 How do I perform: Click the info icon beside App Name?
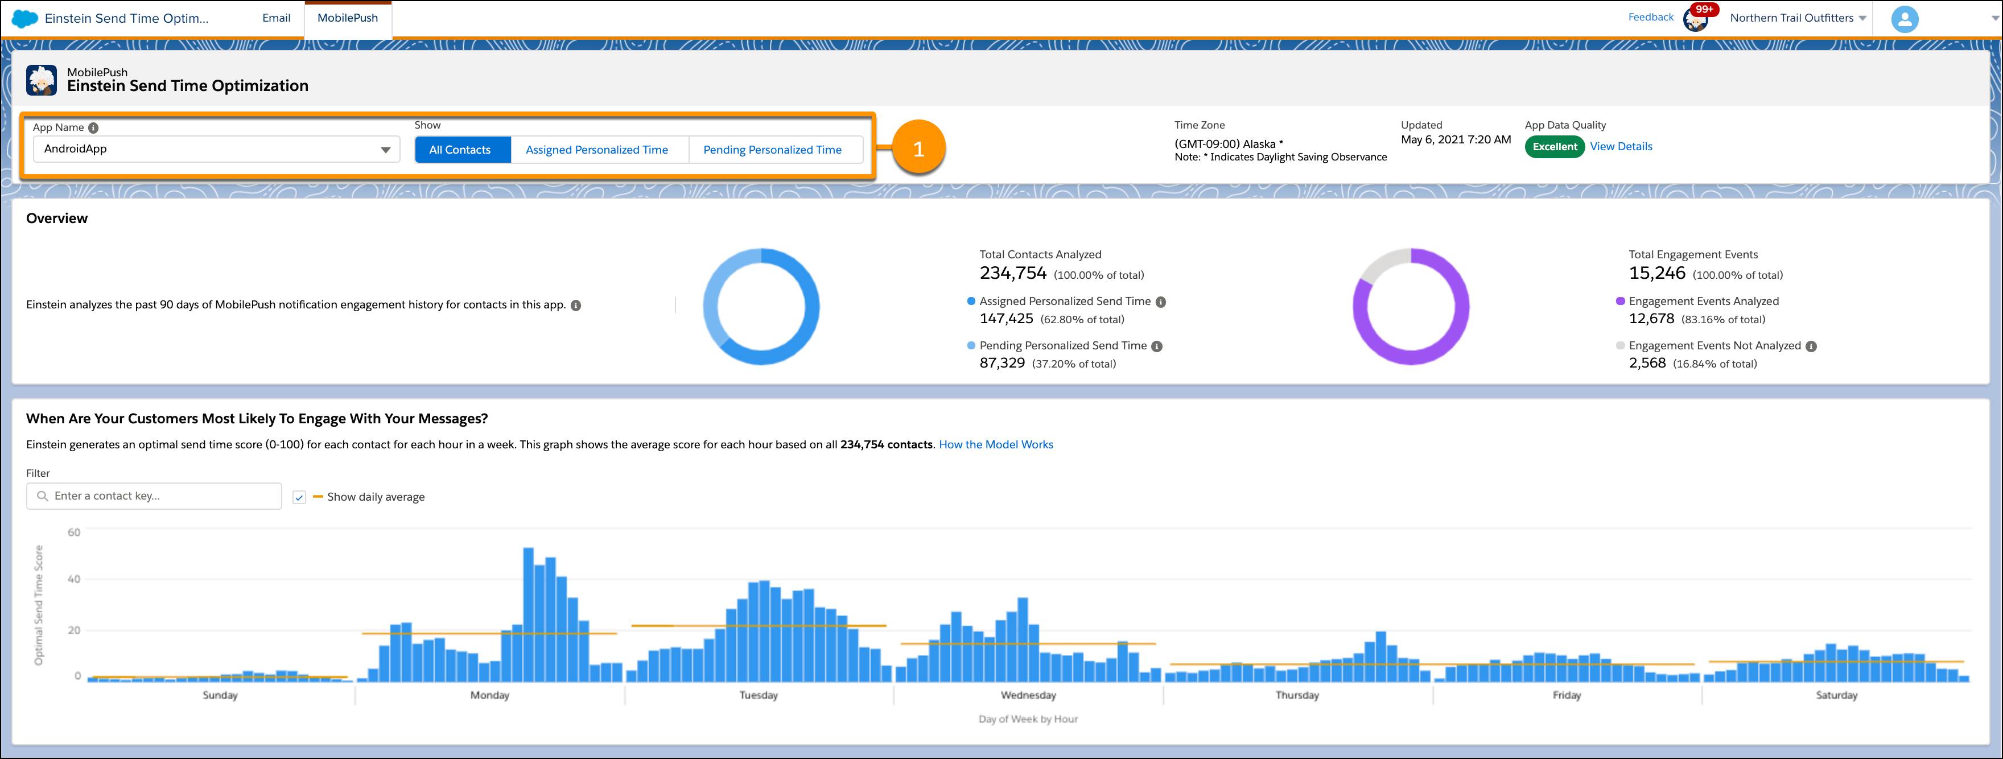94,127
